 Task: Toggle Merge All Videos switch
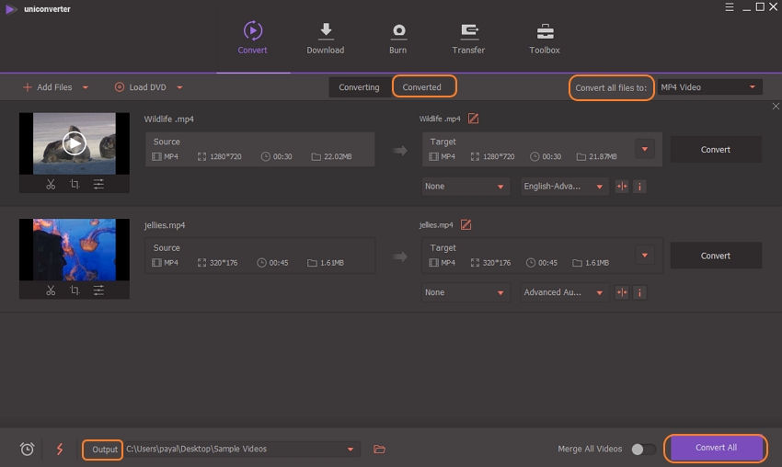point(643,449)
